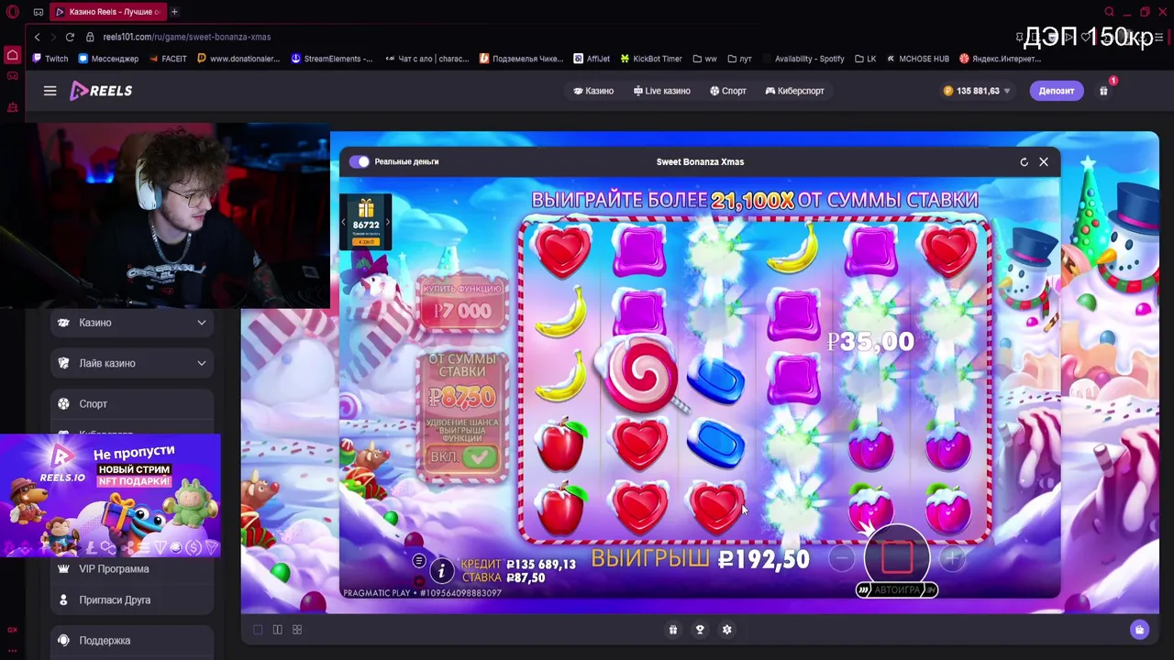Buy the feature for ₽7 000
The height and width of the screenshot is (660, 1174).
point(462,302)
